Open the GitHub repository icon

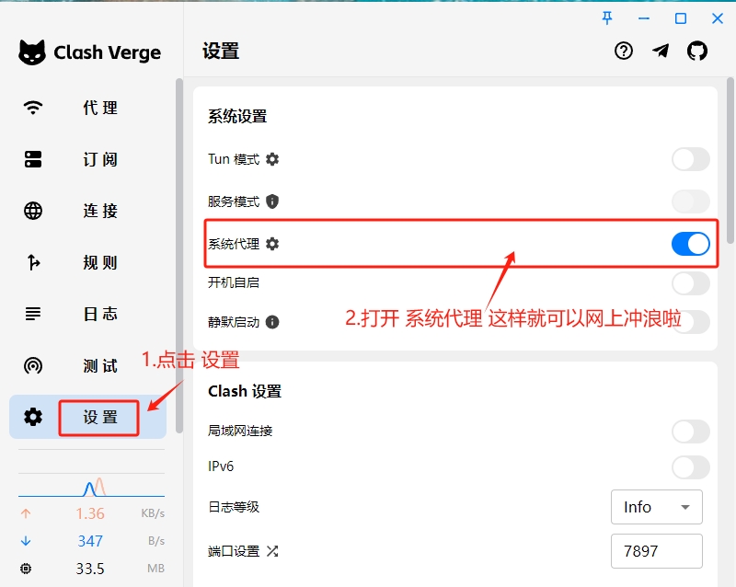point(697,51)
